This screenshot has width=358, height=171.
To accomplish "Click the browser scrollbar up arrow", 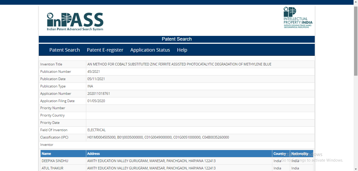I will (x=356, y=2).
